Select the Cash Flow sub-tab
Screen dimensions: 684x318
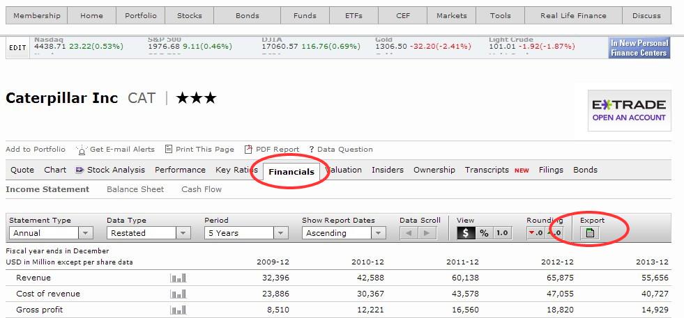click(202, 189)
